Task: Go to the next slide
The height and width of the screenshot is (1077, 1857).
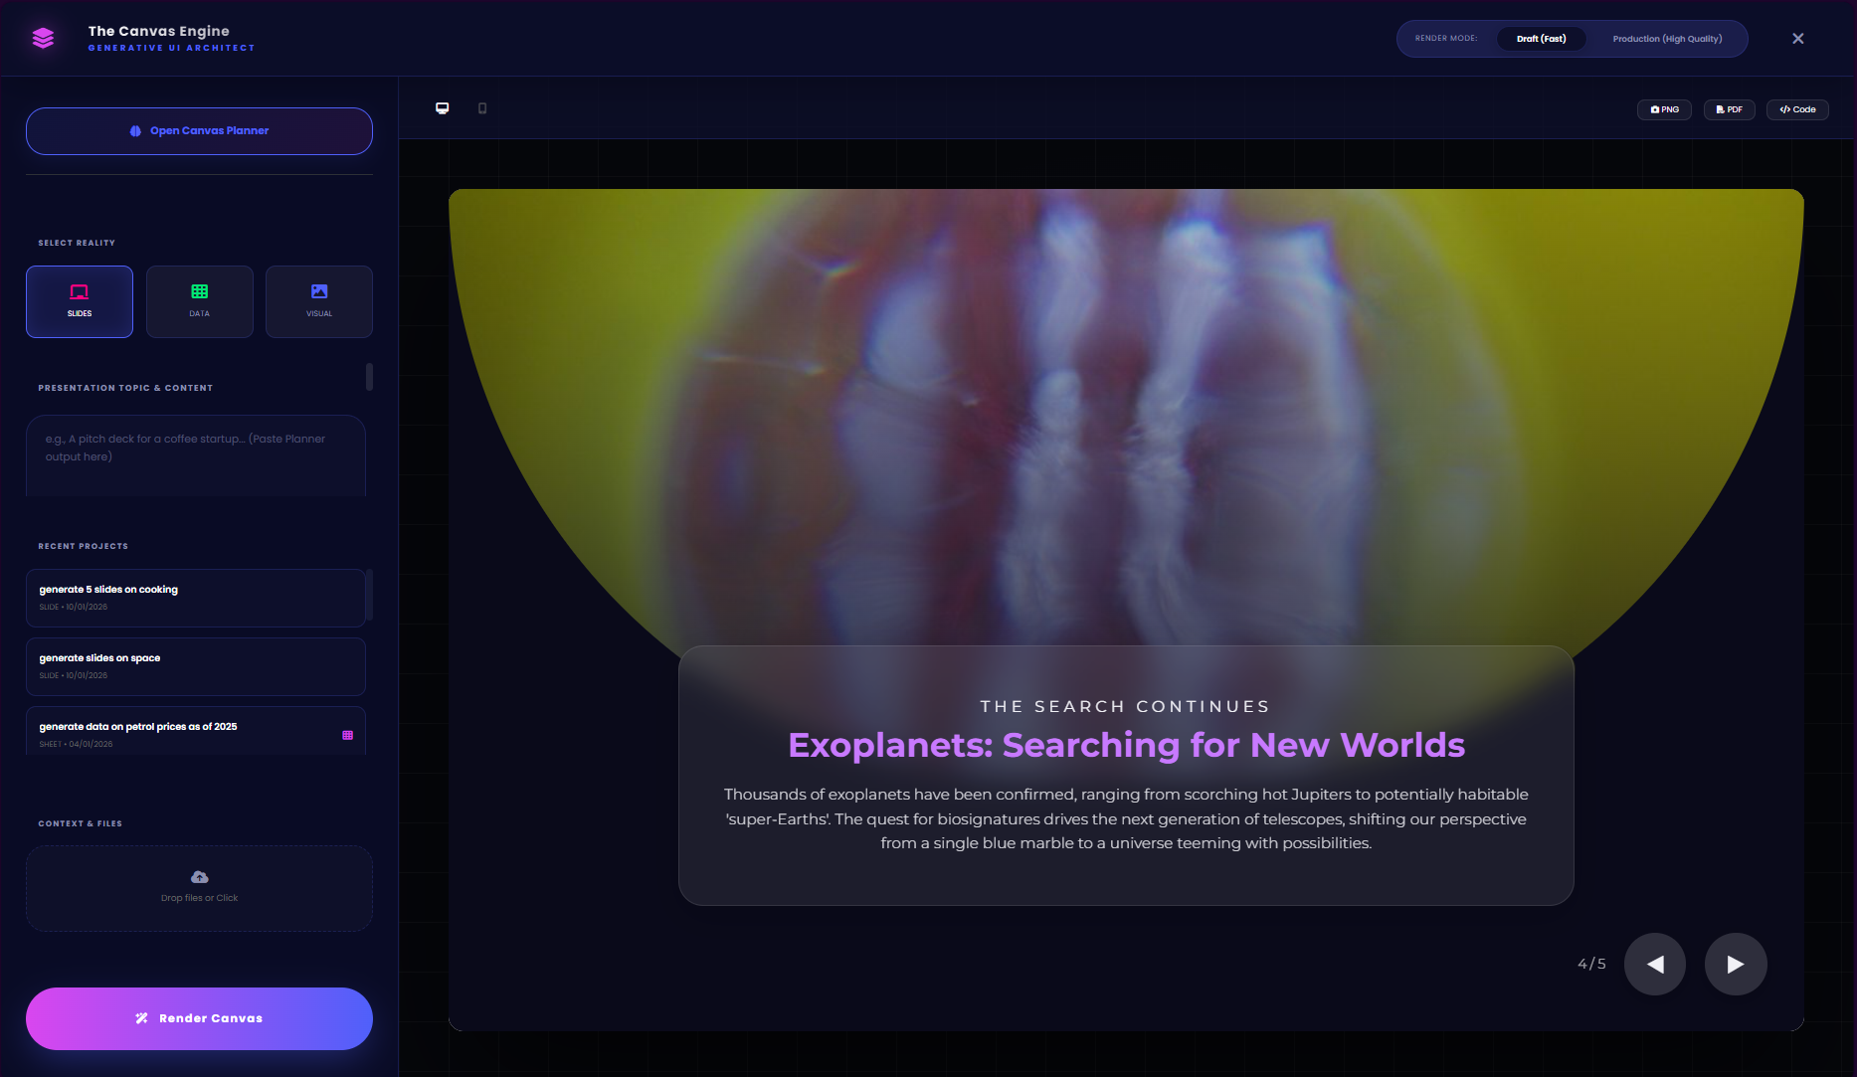Action: pyautogui.click(x=1735, y=964)
